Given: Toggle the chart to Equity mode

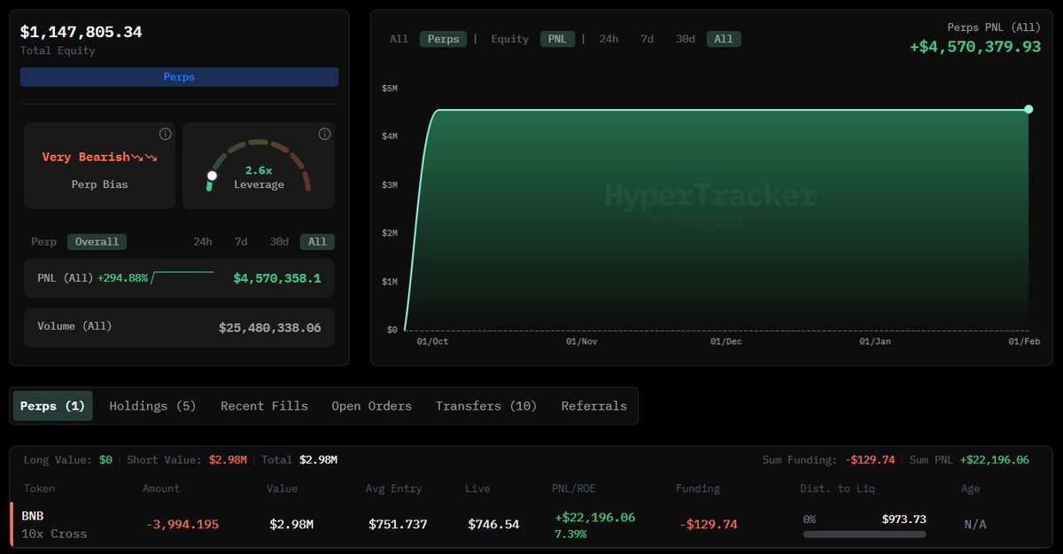Looking at the screenshot, I should (x=509, y=39).
